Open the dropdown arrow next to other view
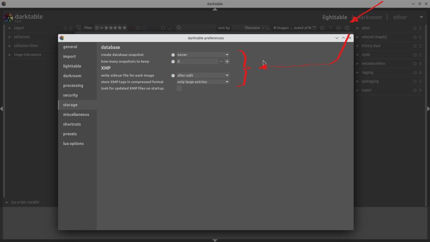Viewport: 430px width, 242px height. click(x=421, y=17)
